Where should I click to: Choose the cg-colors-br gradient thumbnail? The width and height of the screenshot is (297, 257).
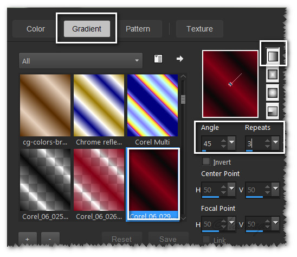(x=46, y=105)
